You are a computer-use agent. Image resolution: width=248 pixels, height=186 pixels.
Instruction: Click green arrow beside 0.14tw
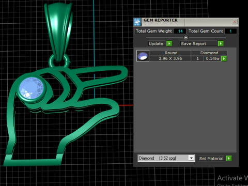pyautogui.click(x=224, y=58)
